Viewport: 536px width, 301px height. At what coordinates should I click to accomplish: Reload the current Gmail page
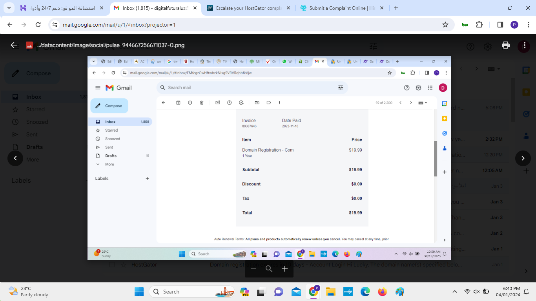pyautogui.click(x=38, y=25)
